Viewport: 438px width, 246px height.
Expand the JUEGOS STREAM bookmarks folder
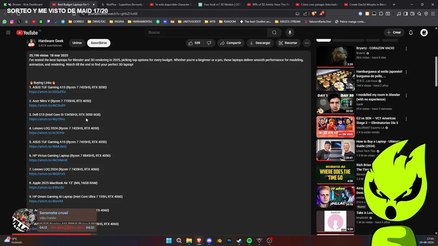tap(287, 22)
